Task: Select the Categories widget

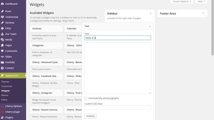Action: [x=46, y=45]
